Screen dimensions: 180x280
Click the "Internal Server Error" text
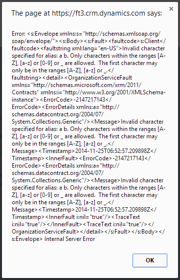[x=70, y=239]
